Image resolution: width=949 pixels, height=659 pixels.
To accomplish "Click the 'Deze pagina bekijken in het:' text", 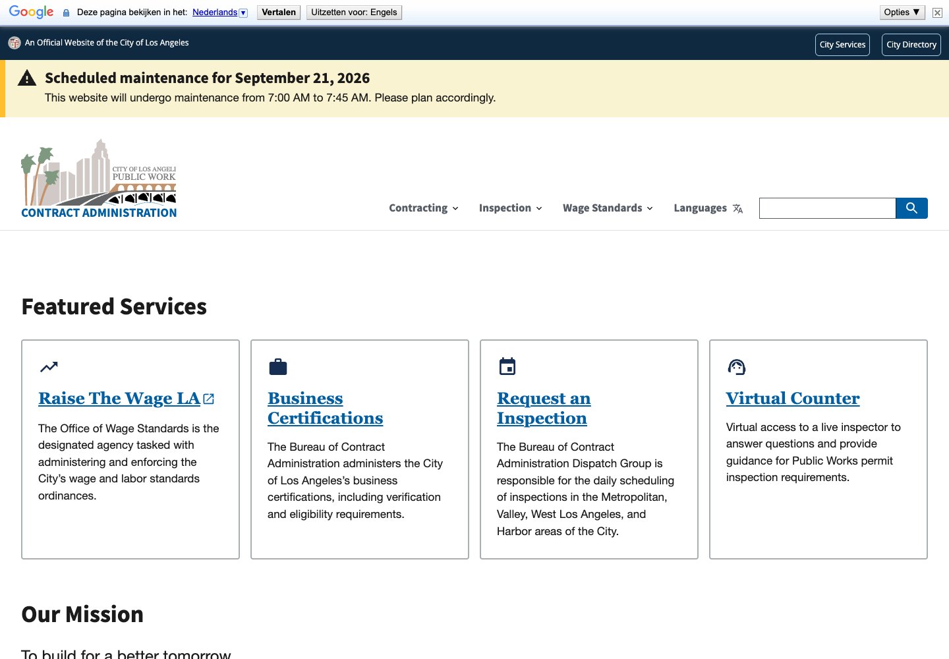I will coord(132,13).
